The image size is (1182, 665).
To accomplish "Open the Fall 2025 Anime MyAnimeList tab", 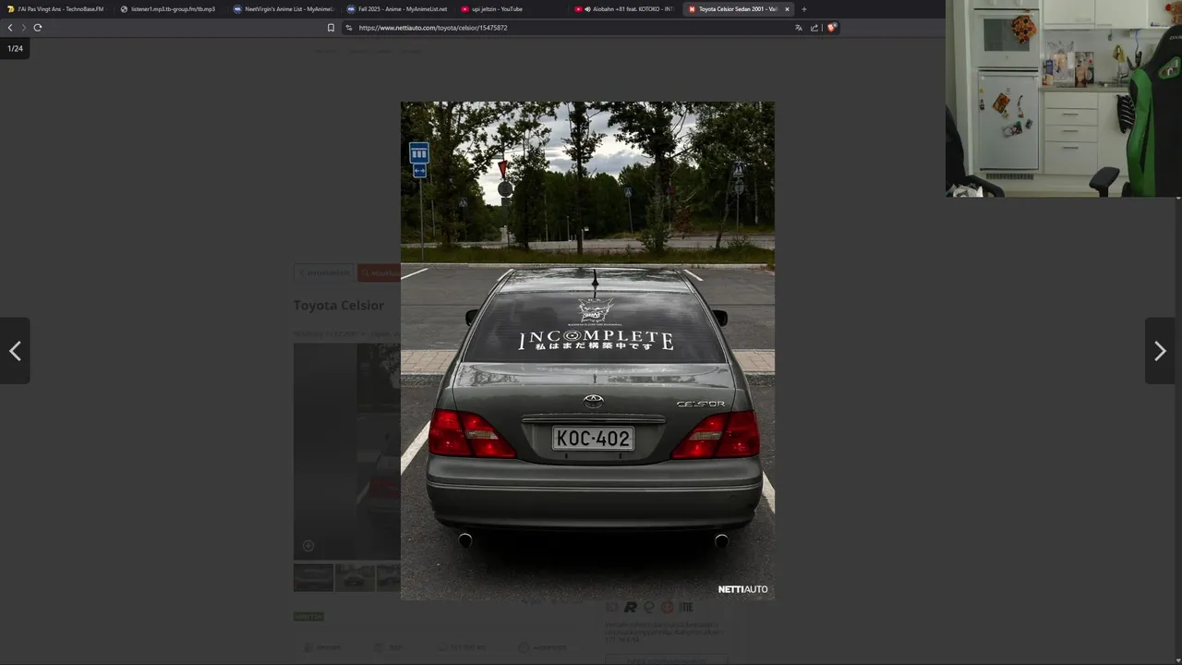I will click(397, 9).
